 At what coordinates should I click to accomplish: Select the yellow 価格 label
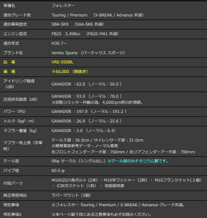[x=9, y=72]
